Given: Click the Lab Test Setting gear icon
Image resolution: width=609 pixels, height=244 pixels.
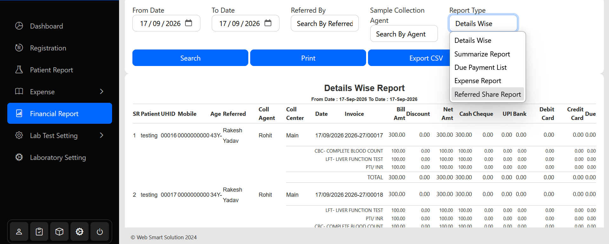Looking at the screenshot, I should click(19, 135).
